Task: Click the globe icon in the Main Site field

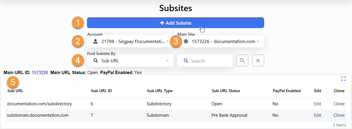Action: click(186, 42)
